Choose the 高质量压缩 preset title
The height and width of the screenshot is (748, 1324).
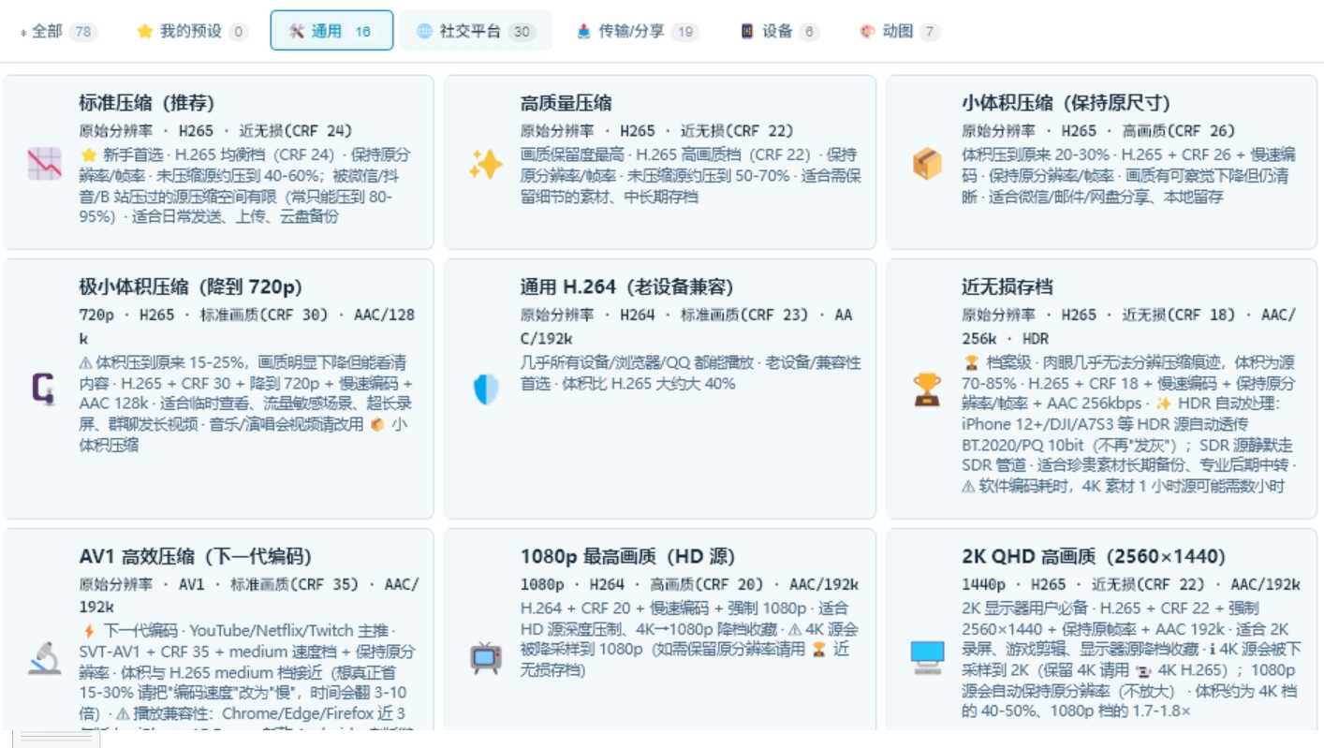566,103
